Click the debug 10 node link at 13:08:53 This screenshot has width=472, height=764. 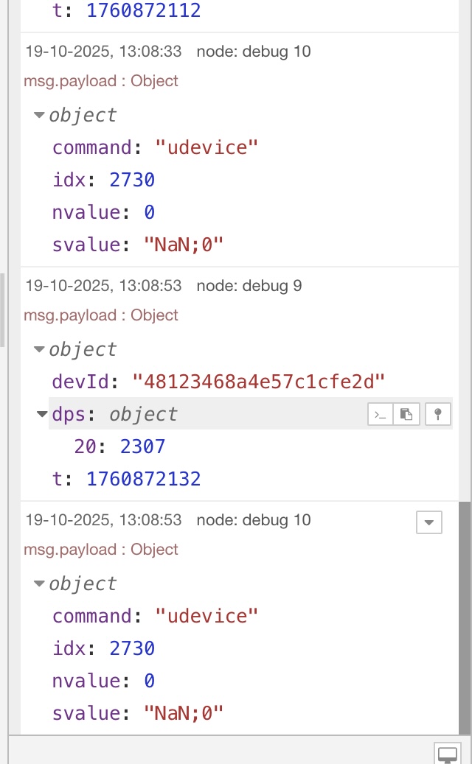pos(253,520)
